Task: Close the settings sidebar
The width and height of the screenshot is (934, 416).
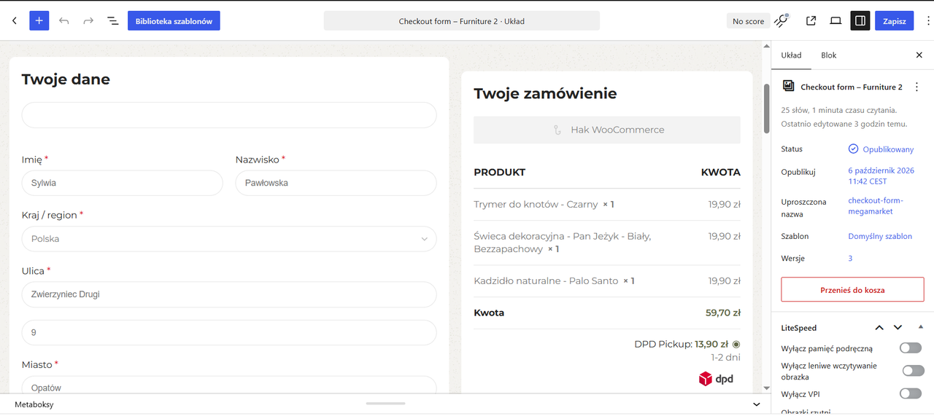Action: pyautogui.click(x=919, y=55)
